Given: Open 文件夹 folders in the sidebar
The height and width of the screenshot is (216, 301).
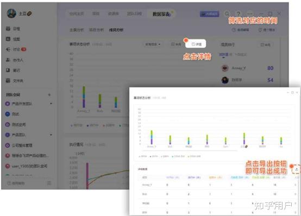Looking at the screenshot, I should coord(15,81).
